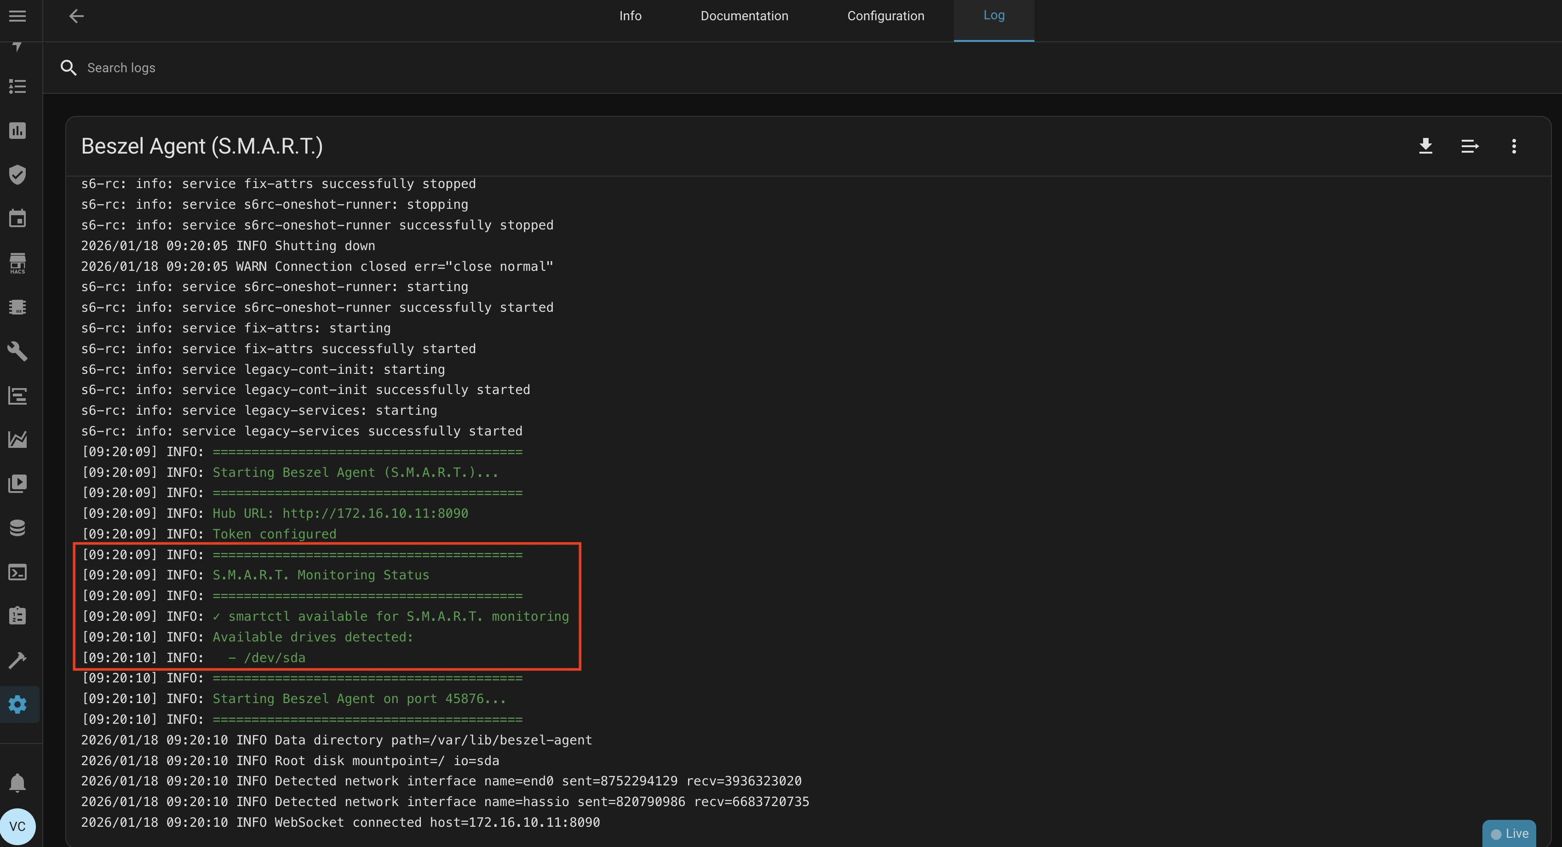1562x847 pixels.
Task: Open the database sidebar icon
Action: point(17,527)
